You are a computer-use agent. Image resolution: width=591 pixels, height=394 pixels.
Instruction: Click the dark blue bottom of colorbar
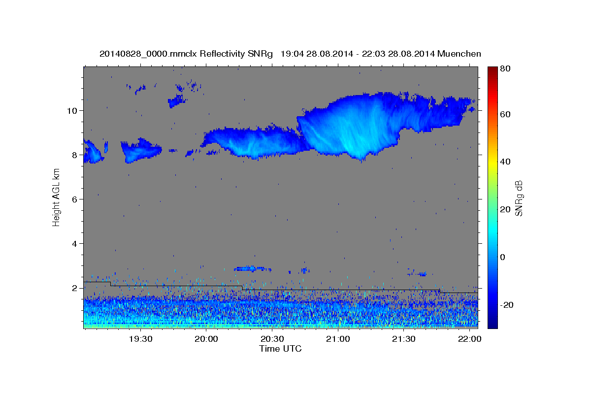(x=492, y=323)
